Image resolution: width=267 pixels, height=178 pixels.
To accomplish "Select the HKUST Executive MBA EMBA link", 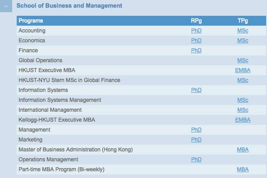I will point(243,70).
